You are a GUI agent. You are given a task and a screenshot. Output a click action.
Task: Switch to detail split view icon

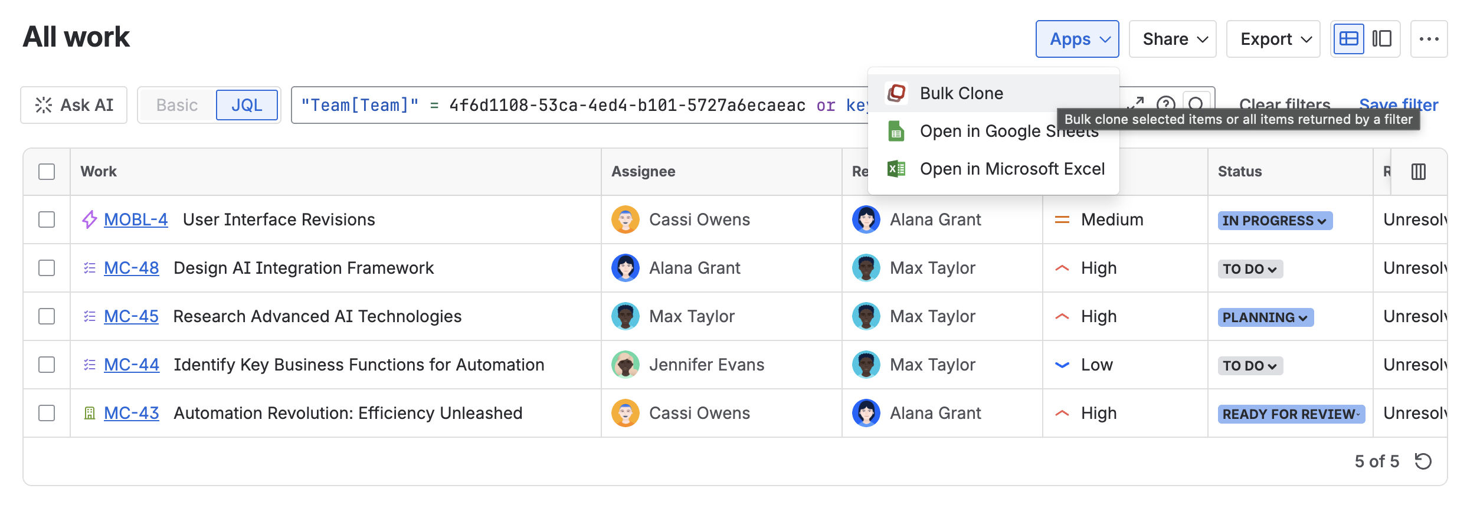1381,39
